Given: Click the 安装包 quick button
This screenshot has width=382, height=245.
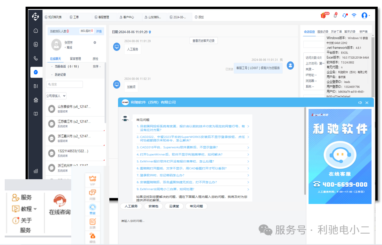Looking at the screenshot, I should pos(153,206).
